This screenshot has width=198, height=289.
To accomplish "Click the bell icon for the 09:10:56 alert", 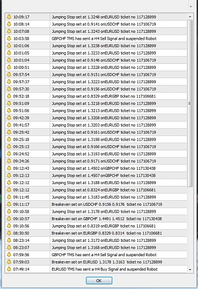I will click(9, 226).
